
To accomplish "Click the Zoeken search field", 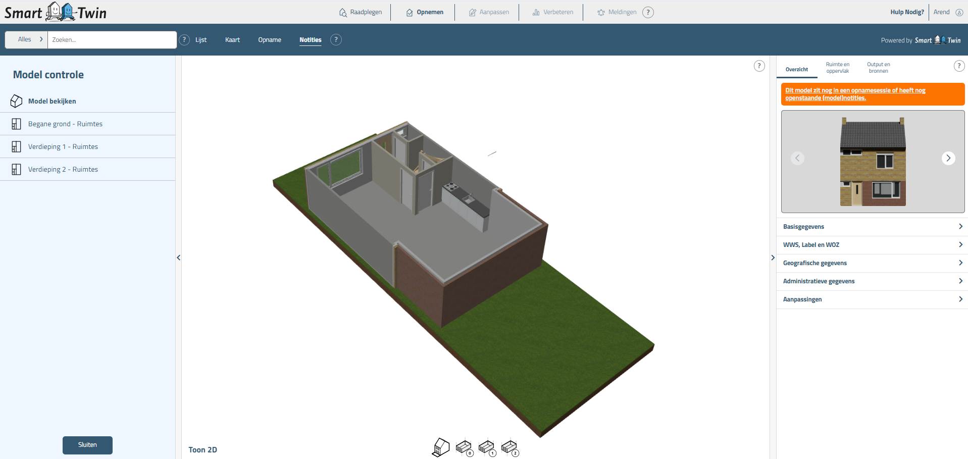I will 112,39.
